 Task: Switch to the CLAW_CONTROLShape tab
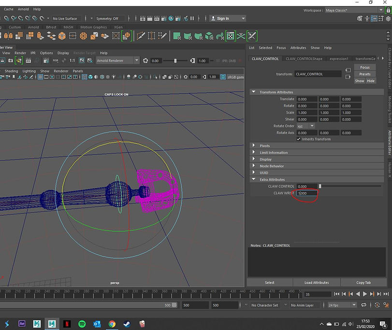(304, 59)
